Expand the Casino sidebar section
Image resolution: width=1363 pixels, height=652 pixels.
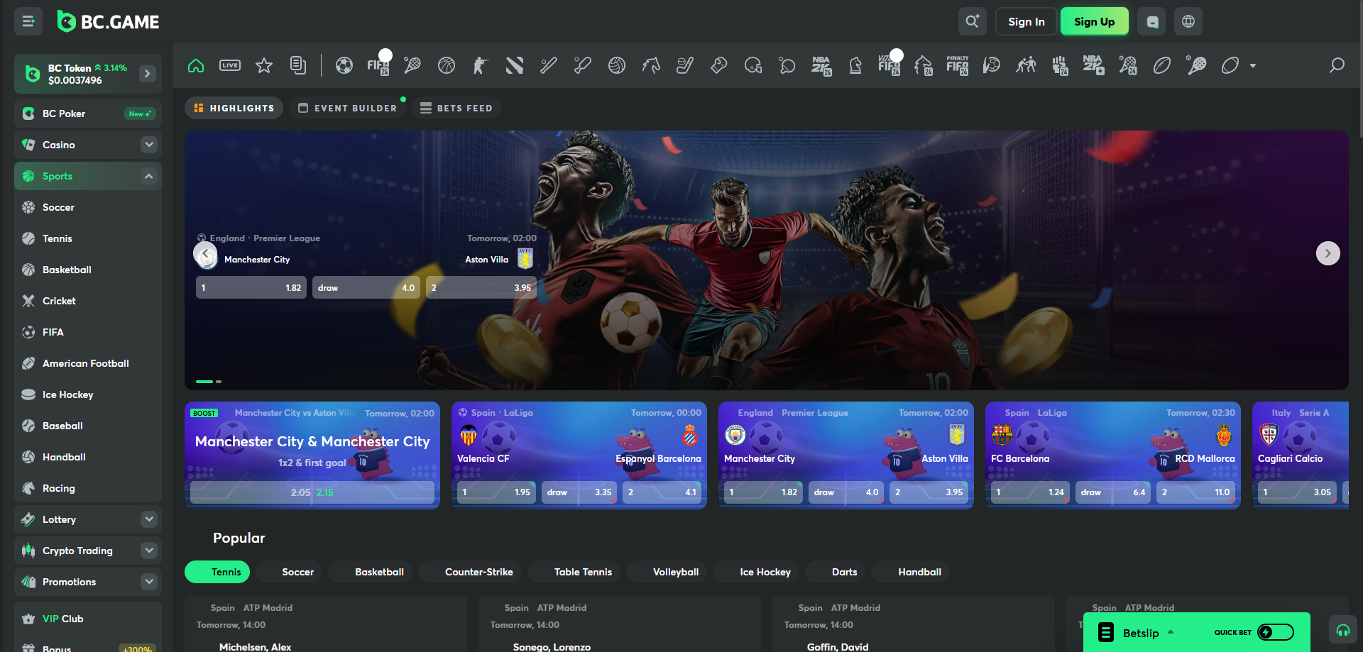coord(148,145)
